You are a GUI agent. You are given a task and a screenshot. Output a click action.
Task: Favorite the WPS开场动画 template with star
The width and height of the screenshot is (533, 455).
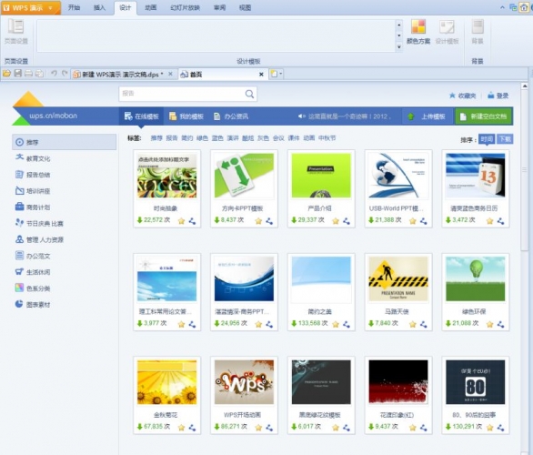258,428
